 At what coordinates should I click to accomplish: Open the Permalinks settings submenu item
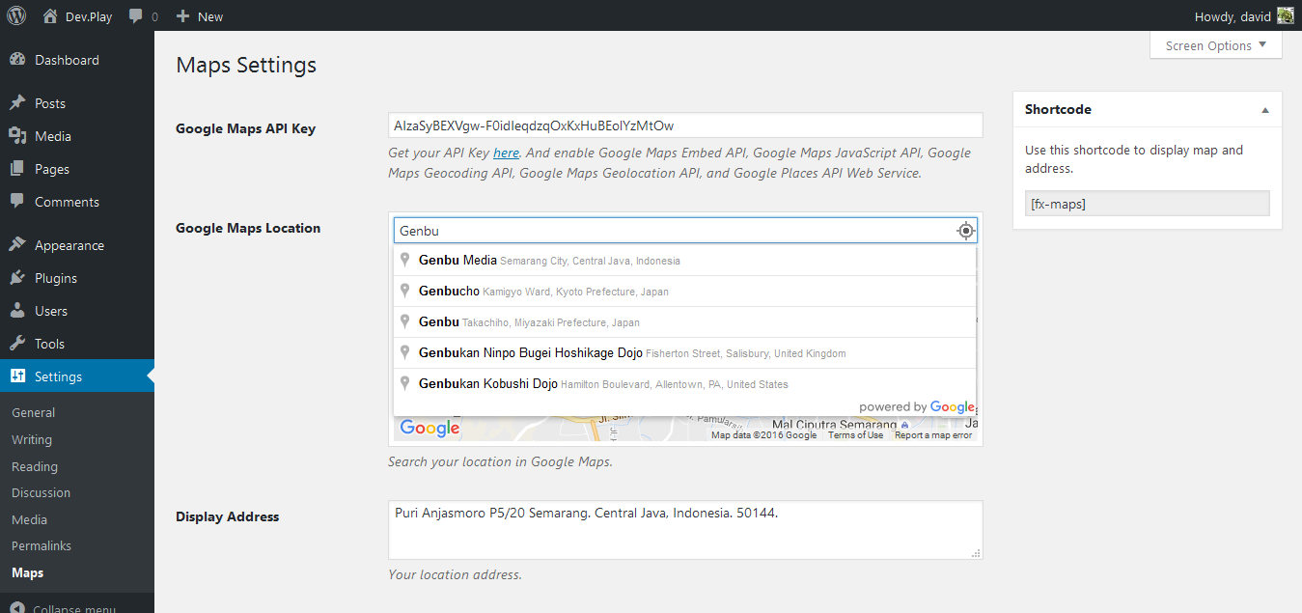pos(42,545)
